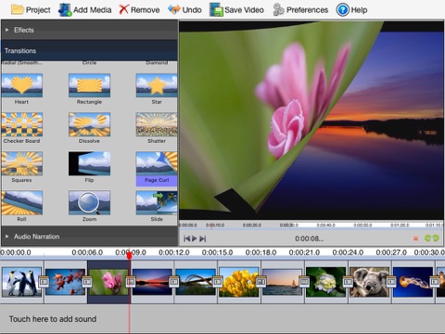Screen dimensions: 445x334
Task: Open Preferences
Action: (300, 10)
